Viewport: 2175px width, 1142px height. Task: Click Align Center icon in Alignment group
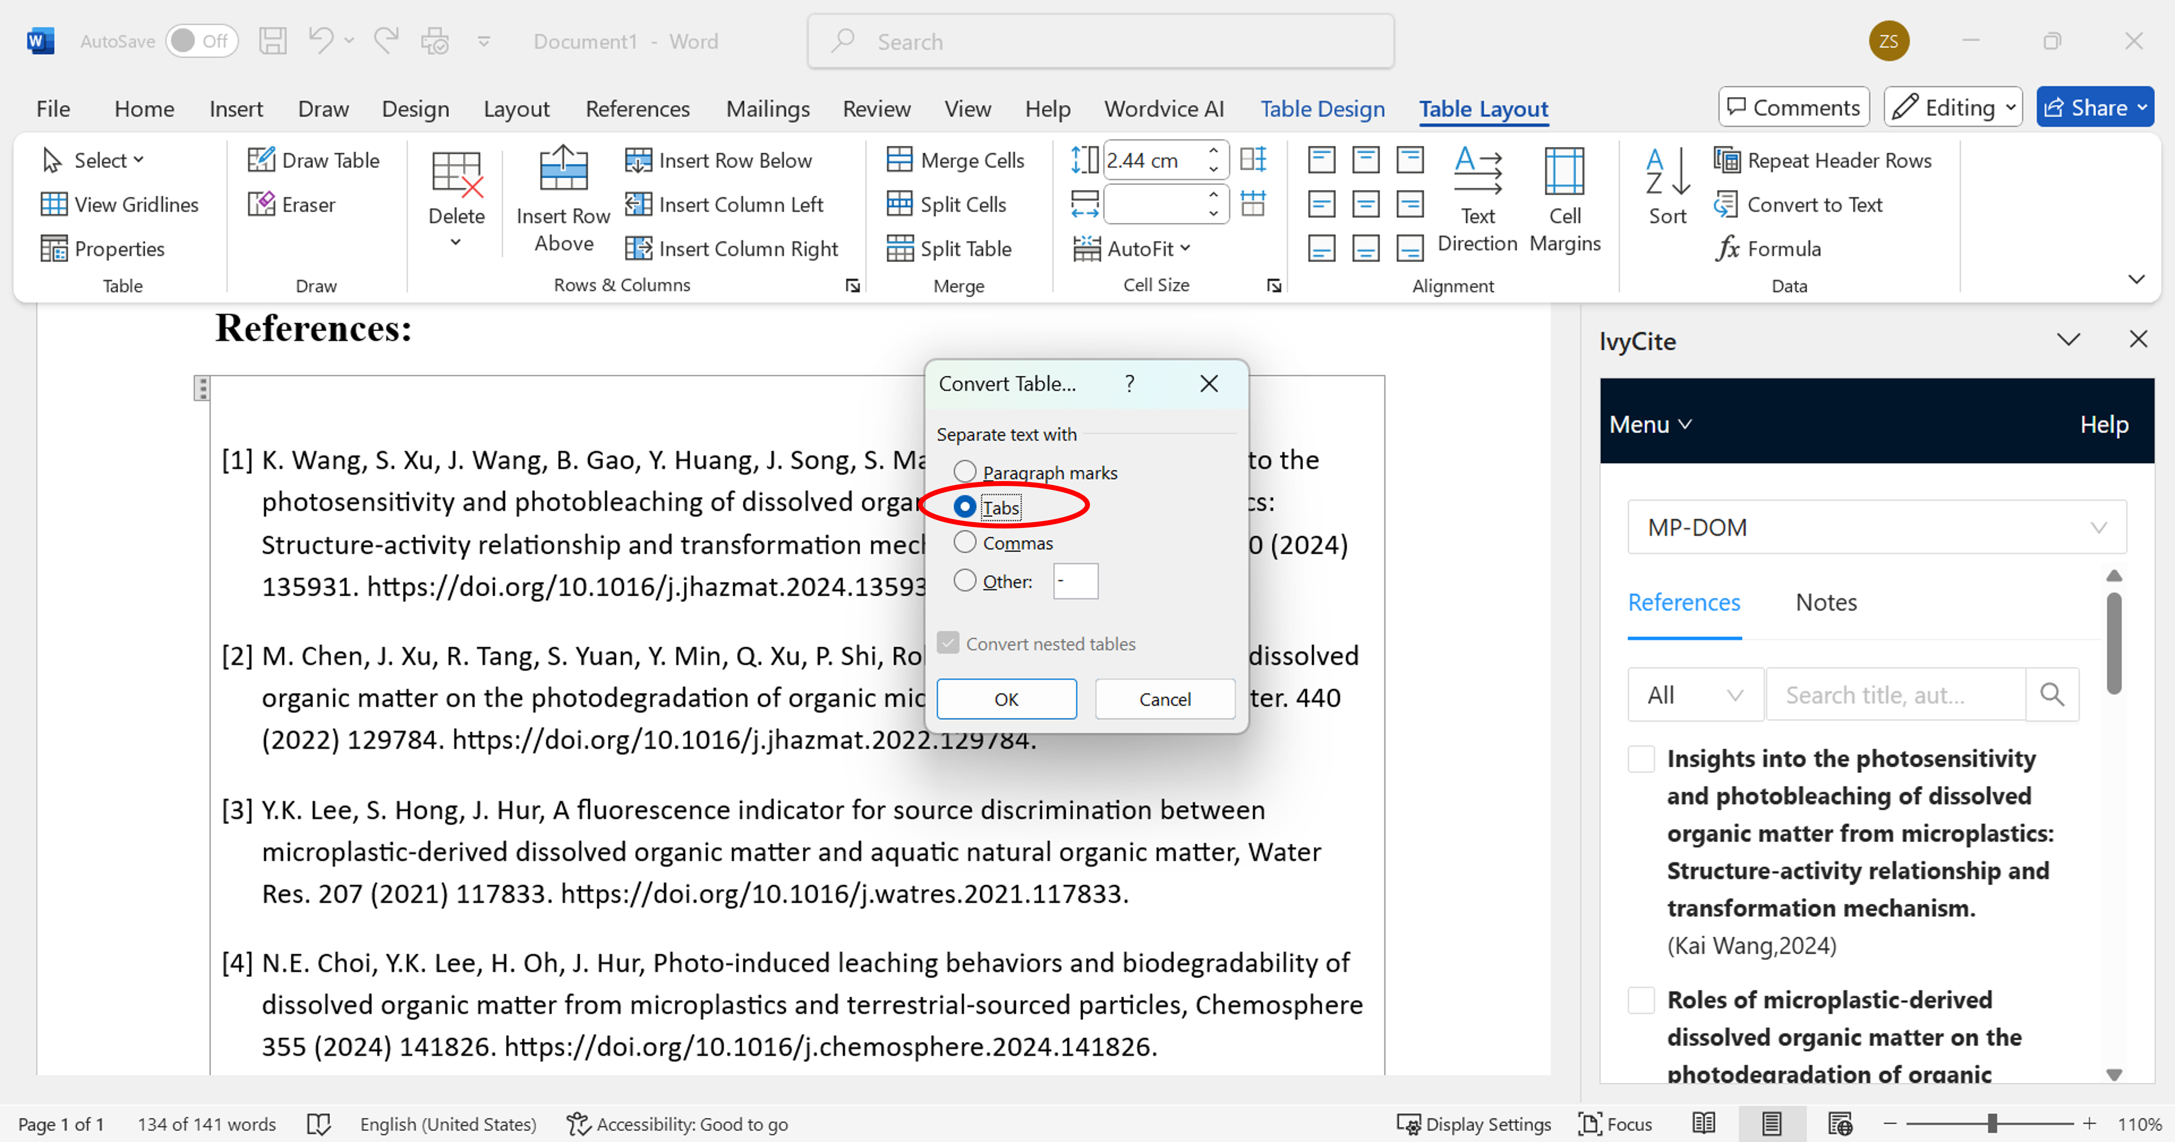point(1365,204)
